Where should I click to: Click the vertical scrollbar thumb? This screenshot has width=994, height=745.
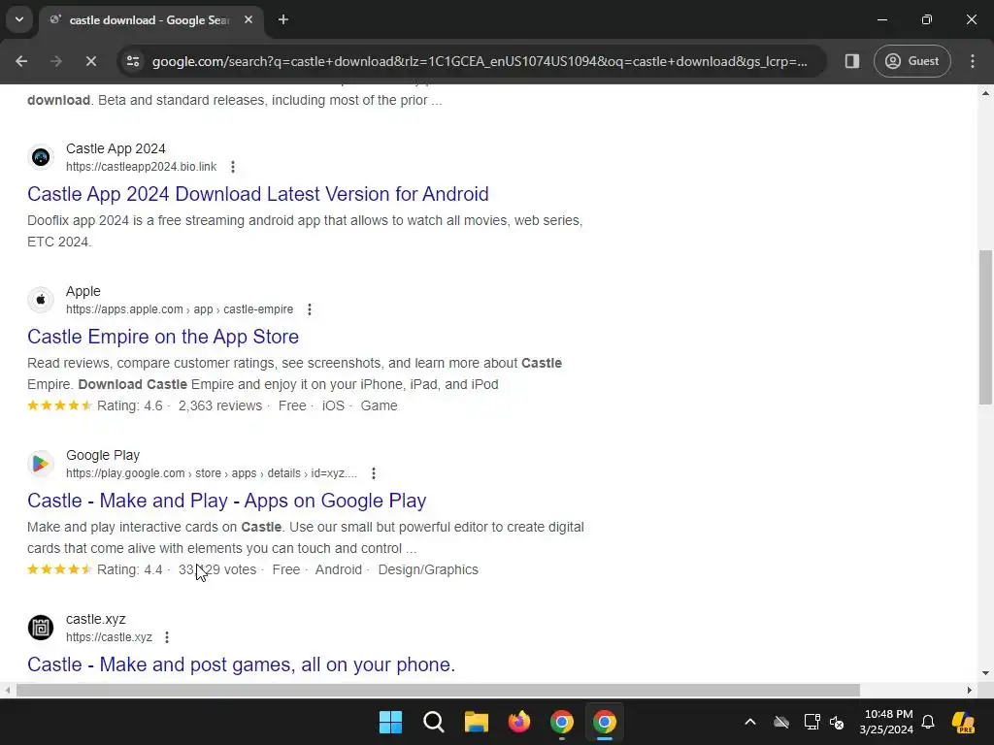(985, 327)
